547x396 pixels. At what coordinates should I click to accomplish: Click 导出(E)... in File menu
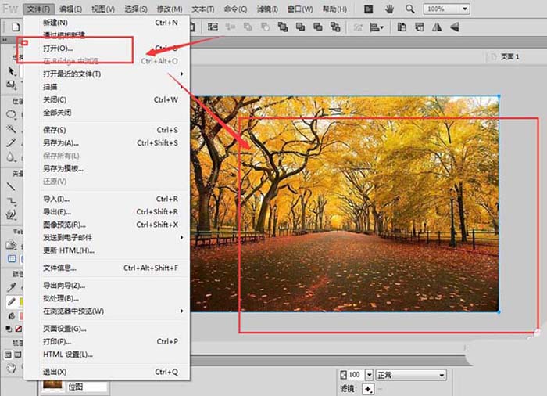[57, 211]
